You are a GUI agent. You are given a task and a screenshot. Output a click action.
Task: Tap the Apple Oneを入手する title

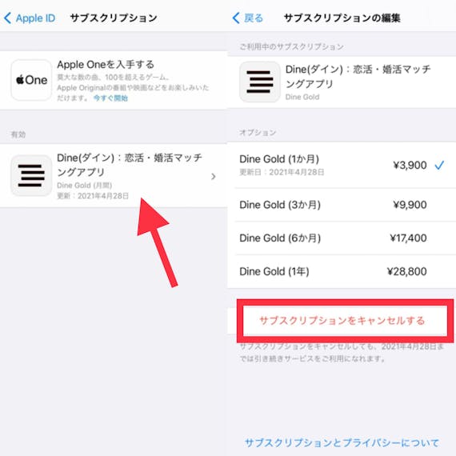pyautogui.click(x=106, y=65)
